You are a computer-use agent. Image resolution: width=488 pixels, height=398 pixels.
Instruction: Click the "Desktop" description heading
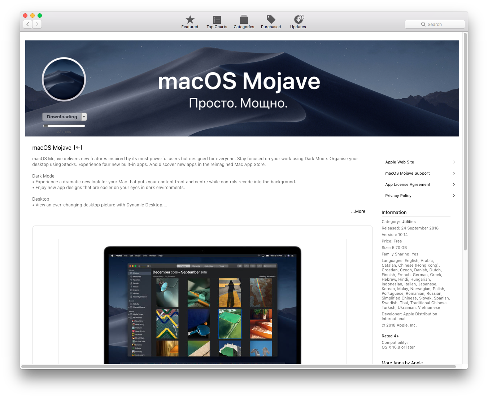(x=41, y=199)
